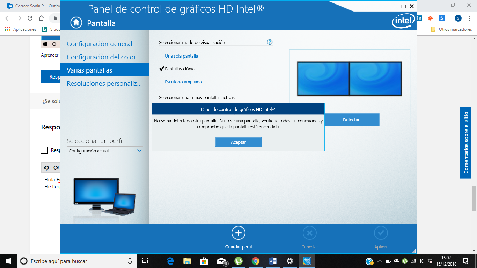Viewport: 477px width, 268px height.
Task: Open Word from taskbar
Action: tap(273, 261)
